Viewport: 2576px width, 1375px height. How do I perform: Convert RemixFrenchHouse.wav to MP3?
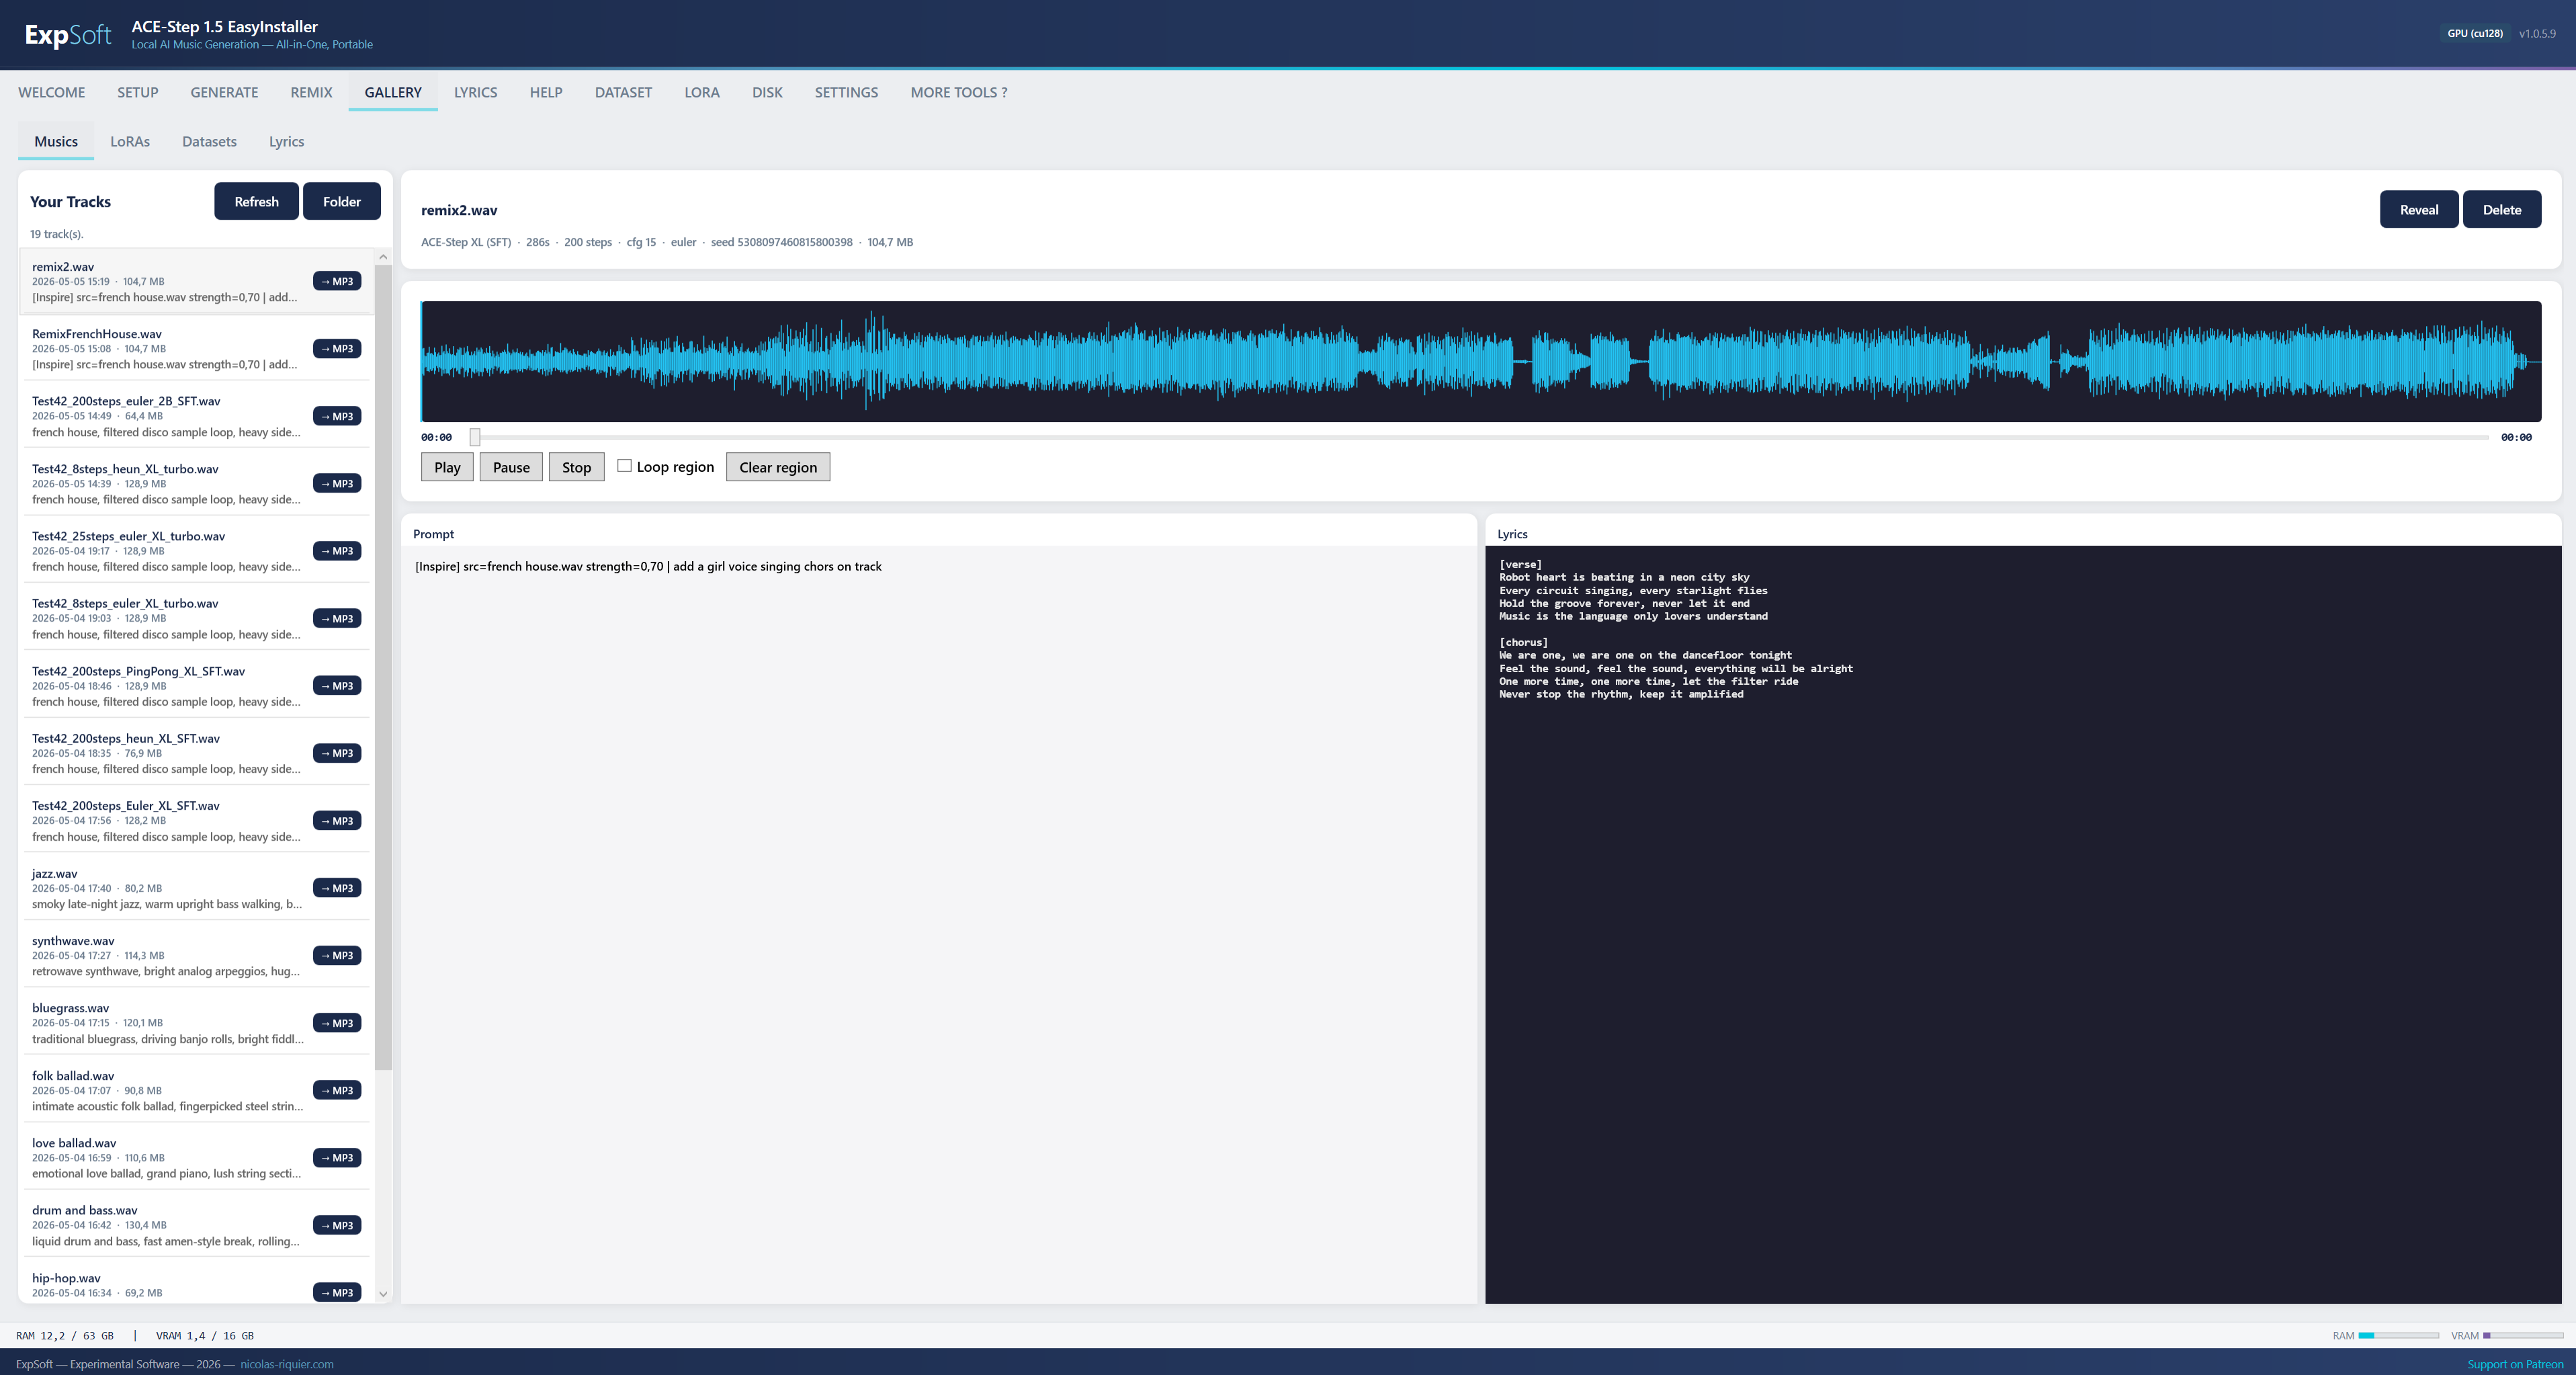(337, 348)
